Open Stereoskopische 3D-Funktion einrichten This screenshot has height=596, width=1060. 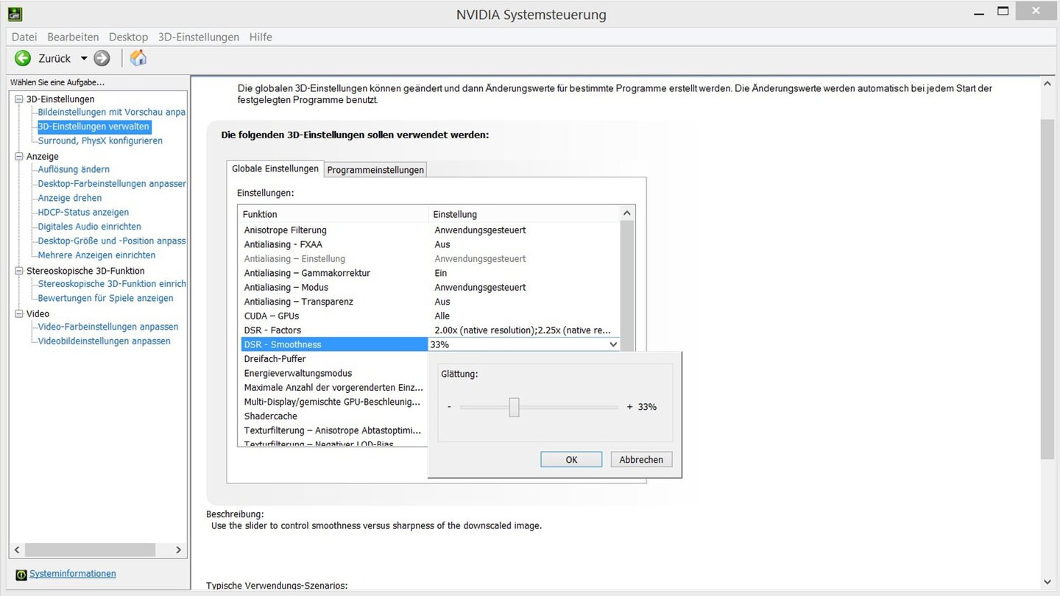point(112,284)
